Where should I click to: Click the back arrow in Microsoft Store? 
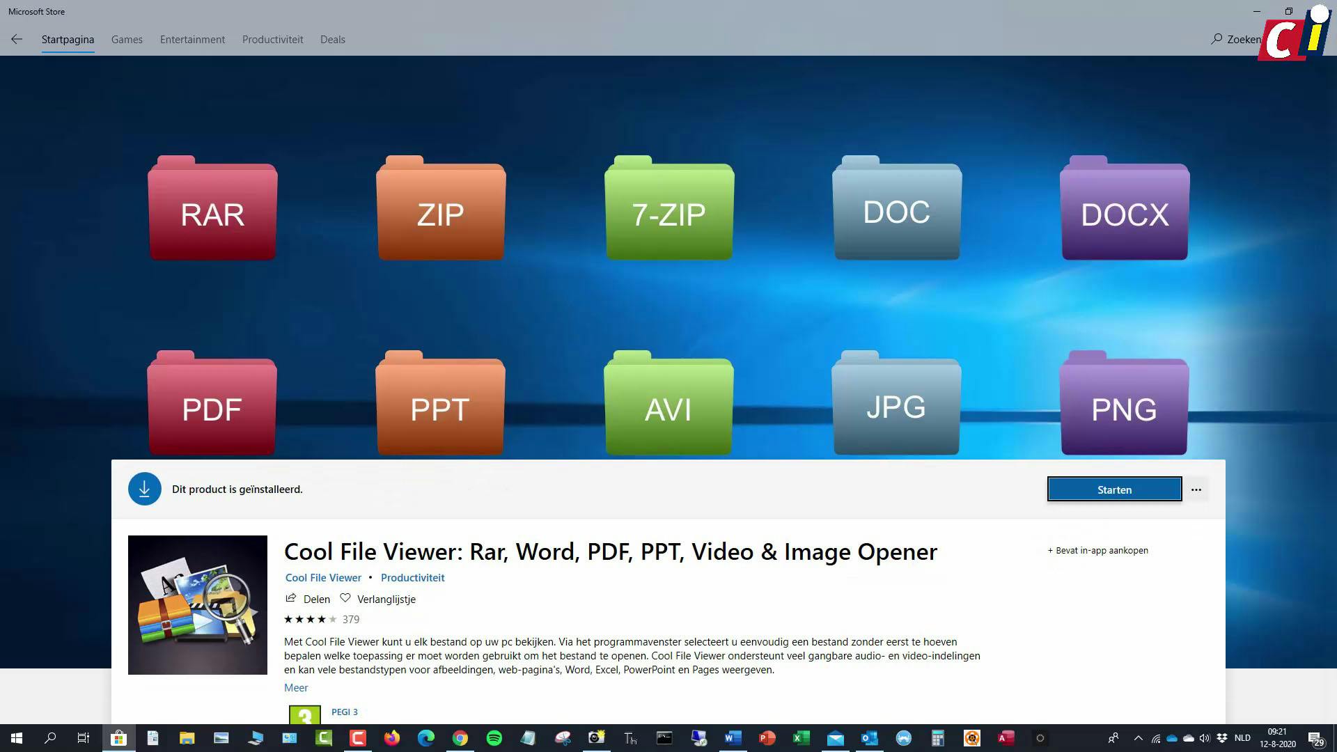pyautogui.click(x=17, y=39)
